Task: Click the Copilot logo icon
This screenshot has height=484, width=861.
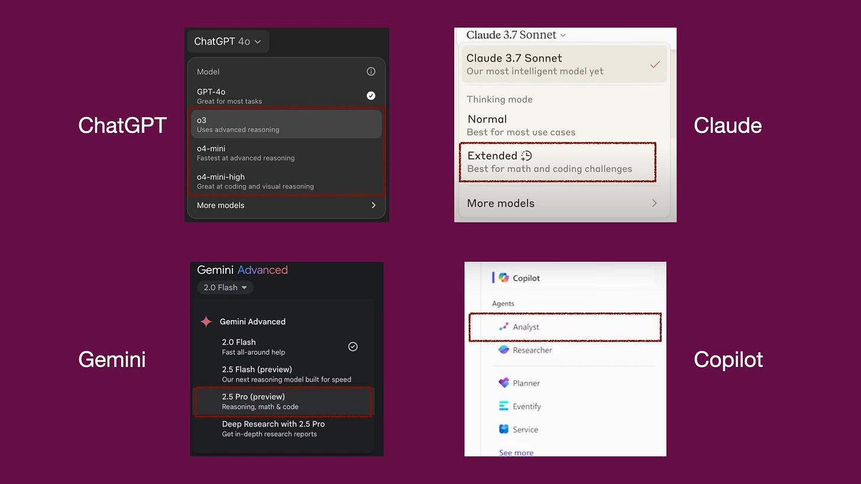Action: coord(504,278)
